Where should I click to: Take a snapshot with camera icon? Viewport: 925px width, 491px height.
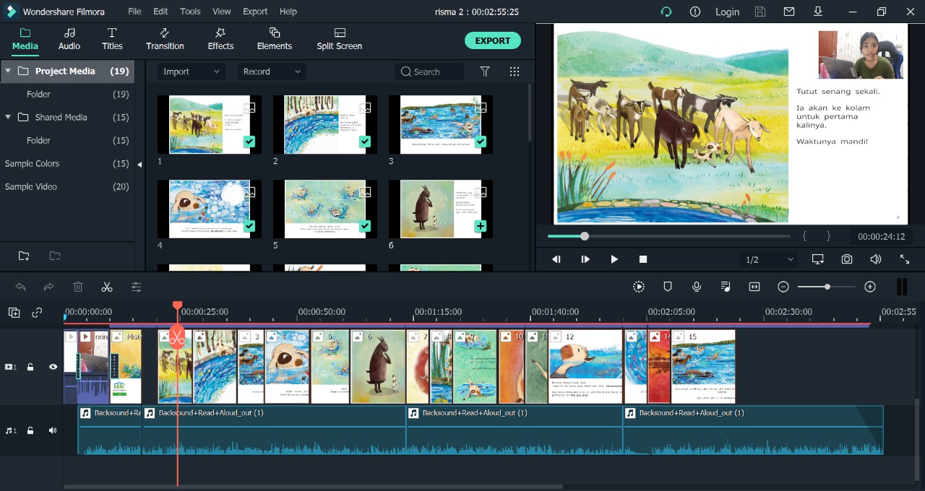tap(847, 259)
